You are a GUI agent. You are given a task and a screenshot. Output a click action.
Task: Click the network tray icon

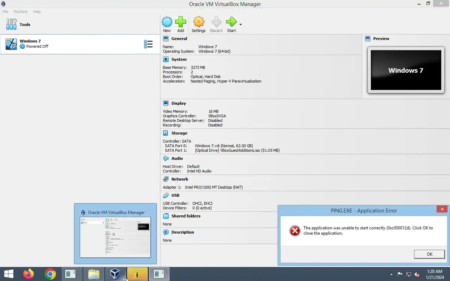[409, 274]
